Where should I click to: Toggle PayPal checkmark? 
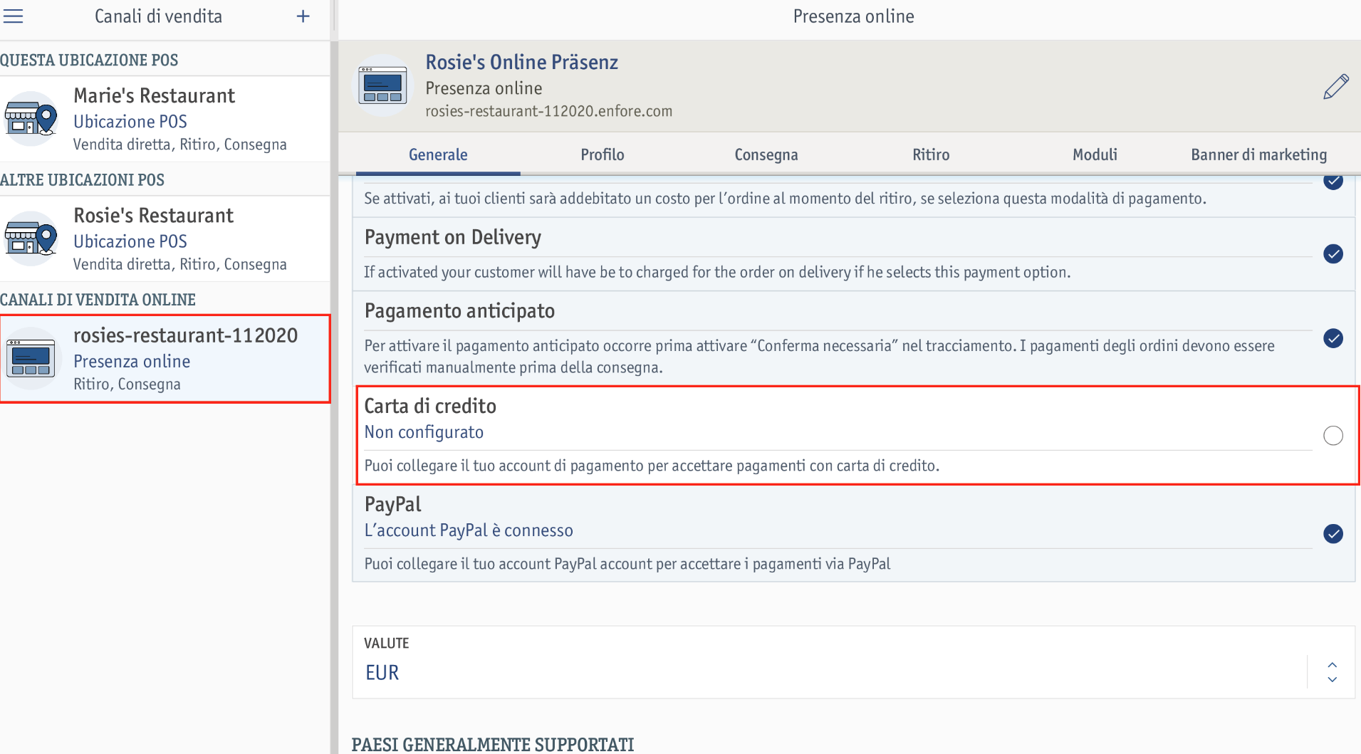1333,534
